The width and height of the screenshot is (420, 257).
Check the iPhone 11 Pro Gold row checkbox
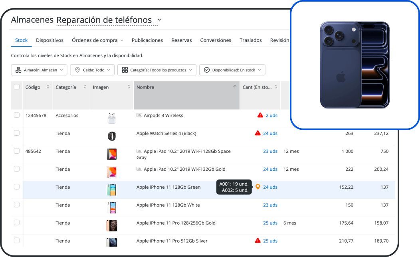pos(17,223)
